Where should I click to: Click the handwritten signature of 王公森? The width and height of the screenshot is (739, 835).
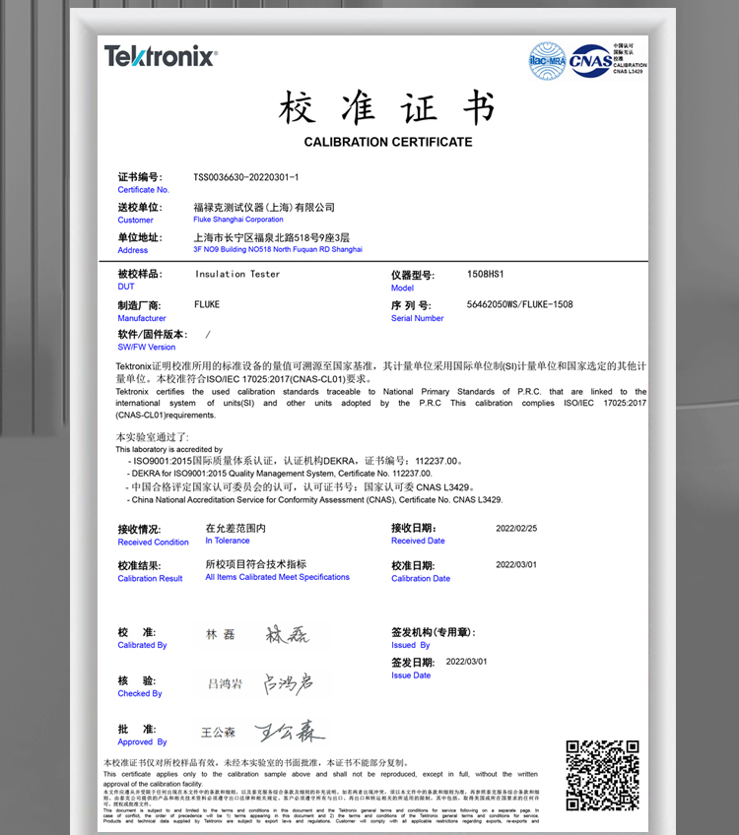tap(290, 732)
